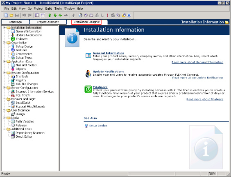Switch to the StartPage tab
The image size is (231, 177).
(15, 22)
